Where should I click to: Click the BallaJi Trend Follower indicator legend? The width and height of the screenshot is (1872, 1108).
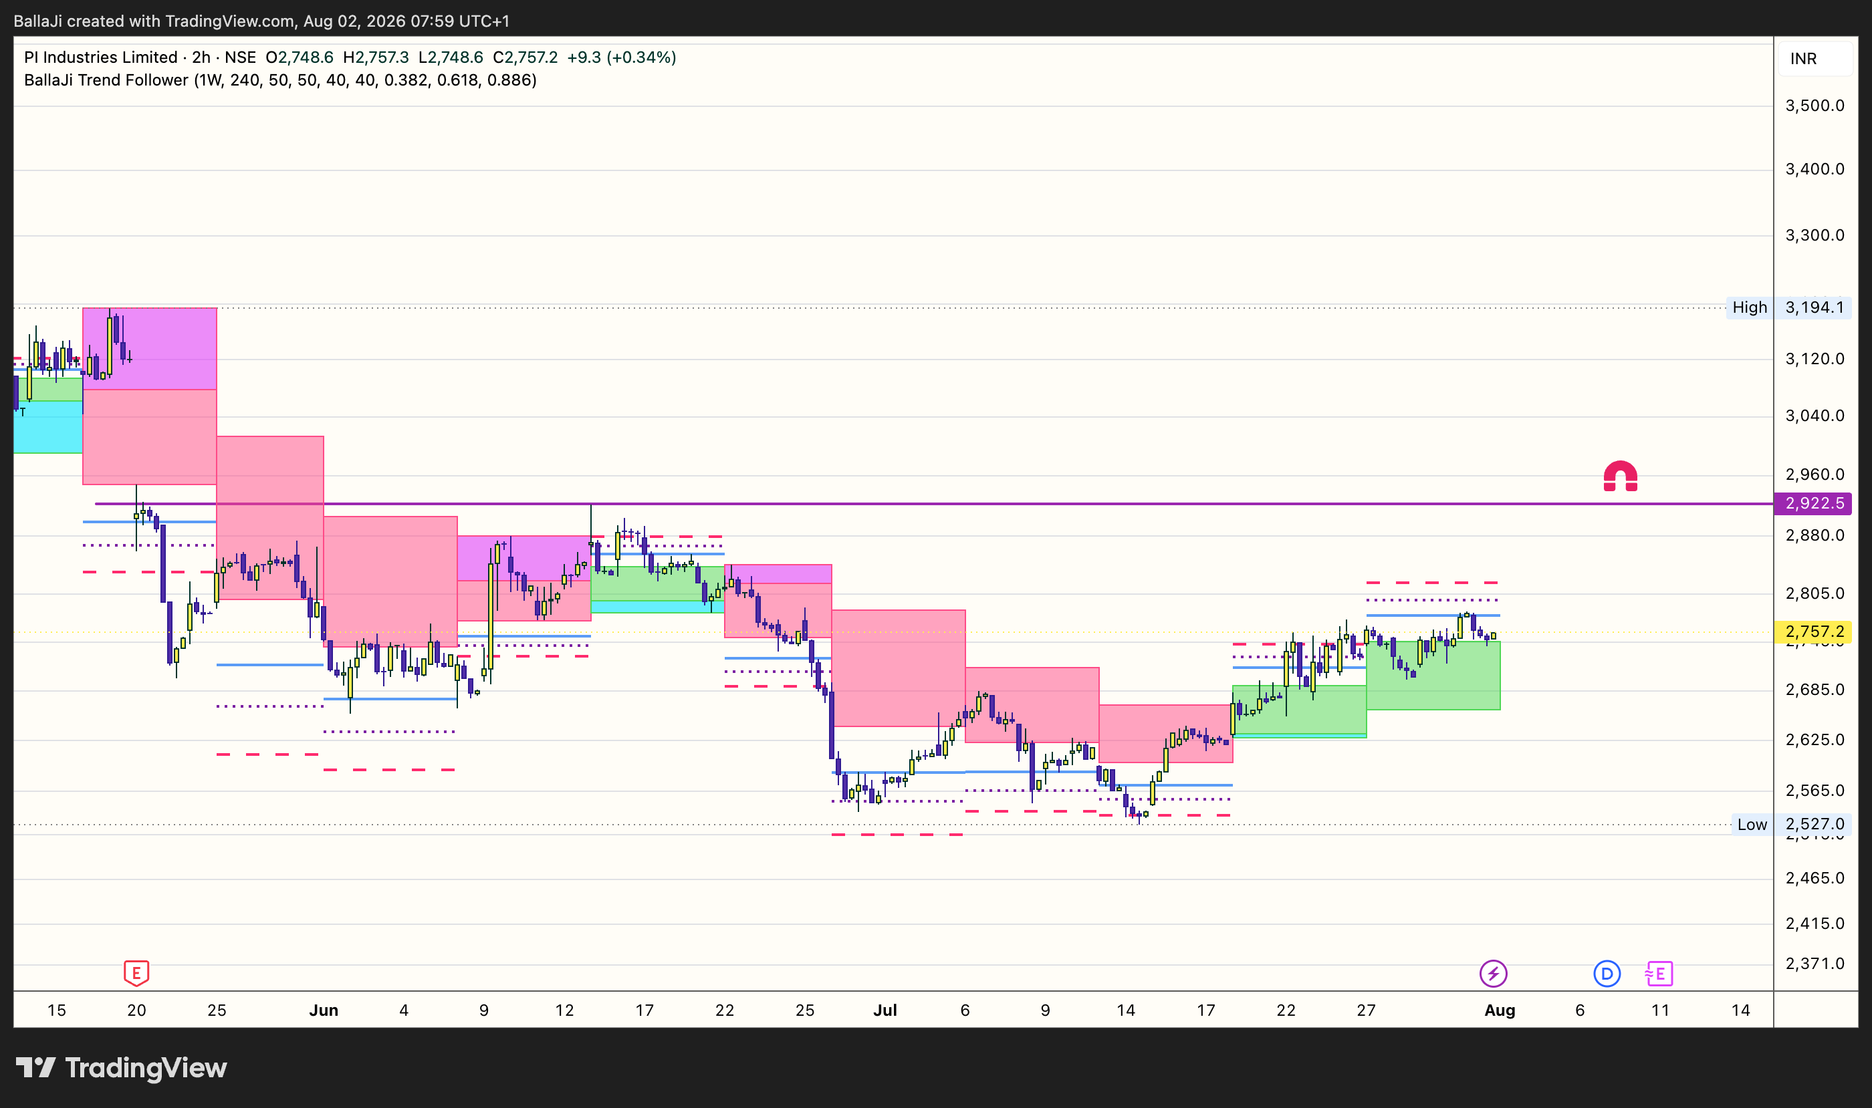pyautogui.click(x=280, y=80)
